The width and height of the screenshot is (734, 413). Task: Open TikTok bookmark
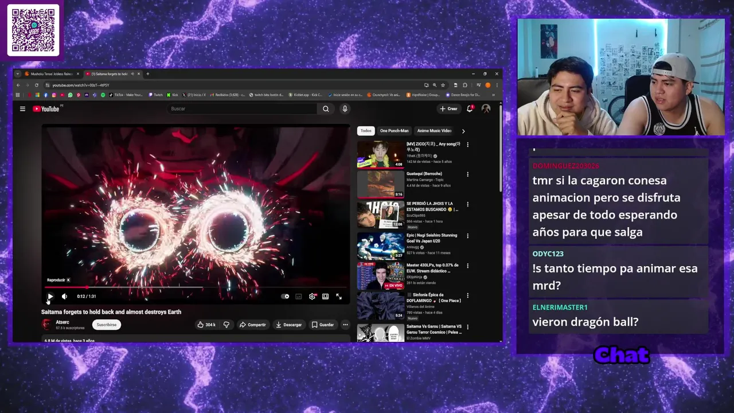pos(126,95)
